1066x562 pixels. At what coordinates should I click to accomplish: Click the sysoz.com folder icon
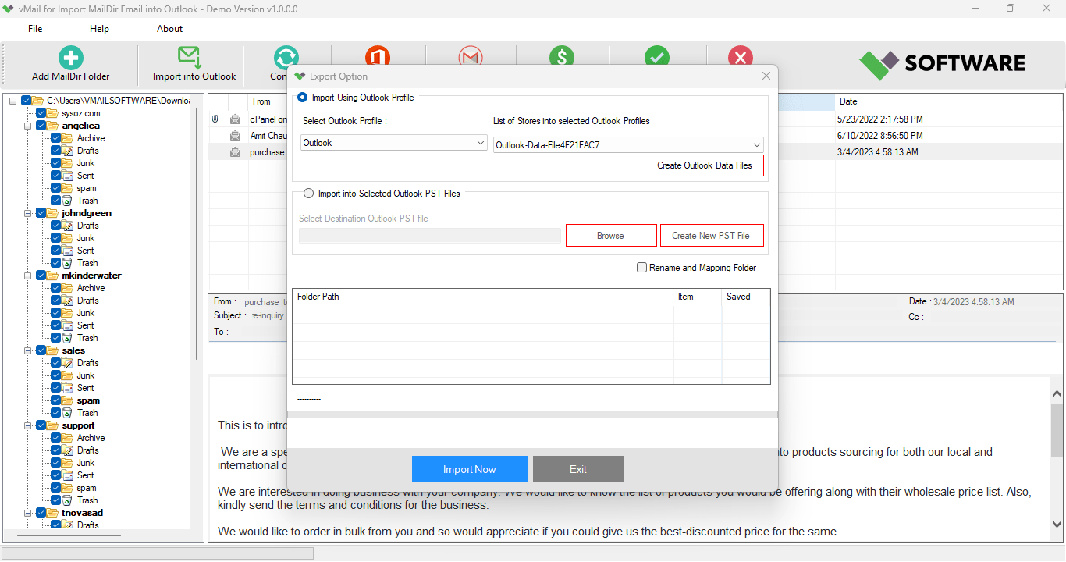[x=53, y=113]
